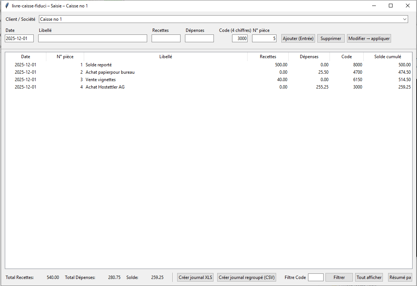This screenshot has height=286, width=417.
Task: Click the Filtre Code input box
Action: (315, 277)
